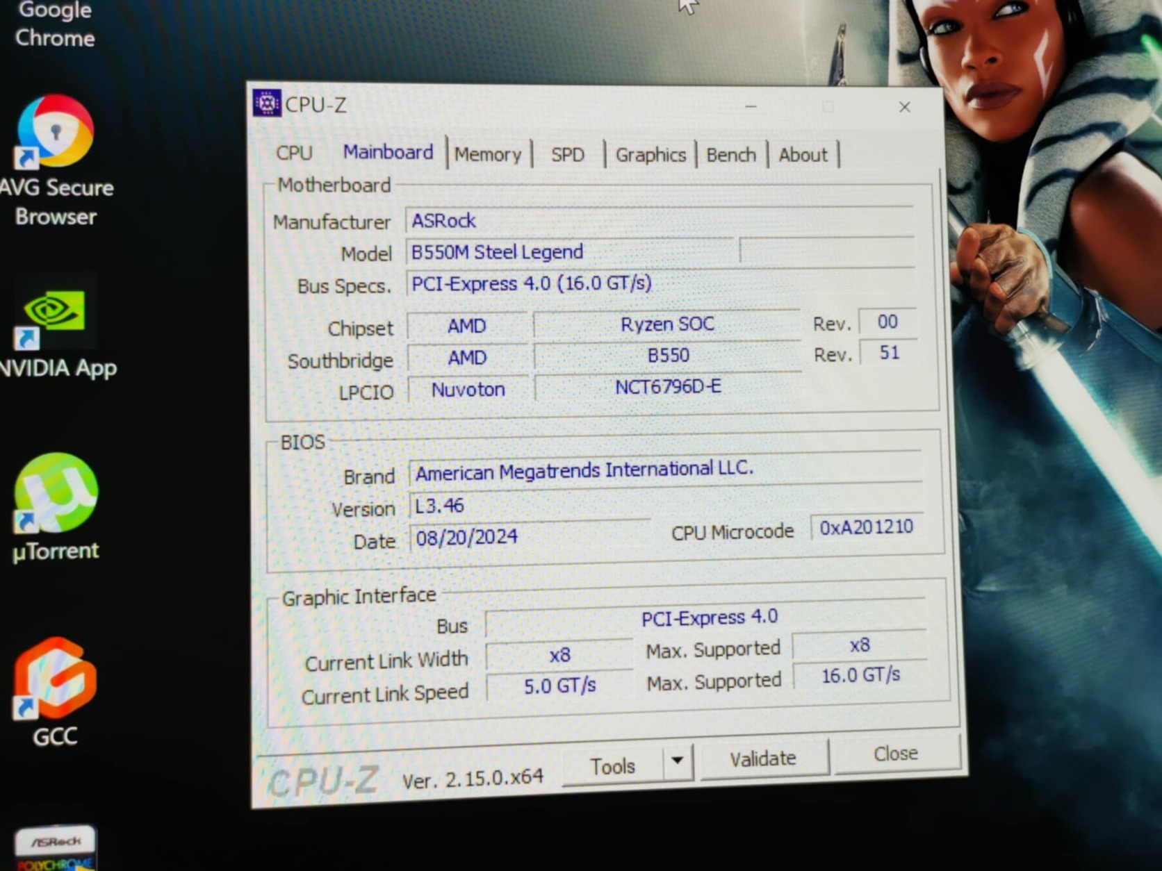Expand the Tools dropdown arrow

coord(678,762)
